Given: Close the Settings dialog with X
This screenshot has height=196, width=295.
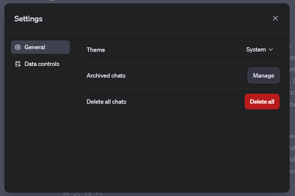Looking at the screenshot, I should pyautogui.click(x=275, y=18).
